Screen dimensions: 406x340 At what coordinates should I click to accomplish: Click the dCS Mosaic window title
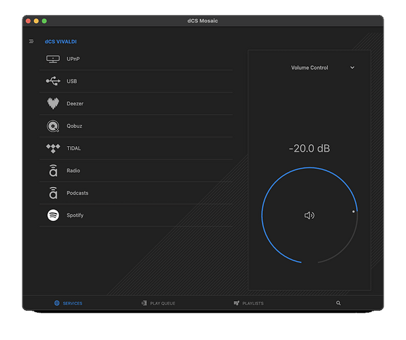point(203,20)
